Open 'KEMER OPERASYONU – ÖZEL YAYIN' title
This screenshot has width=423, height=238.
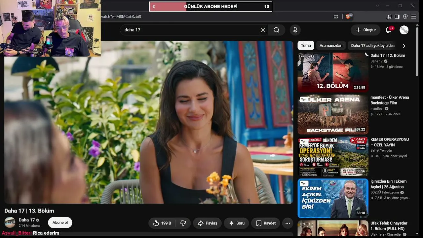tap(390, 142)
